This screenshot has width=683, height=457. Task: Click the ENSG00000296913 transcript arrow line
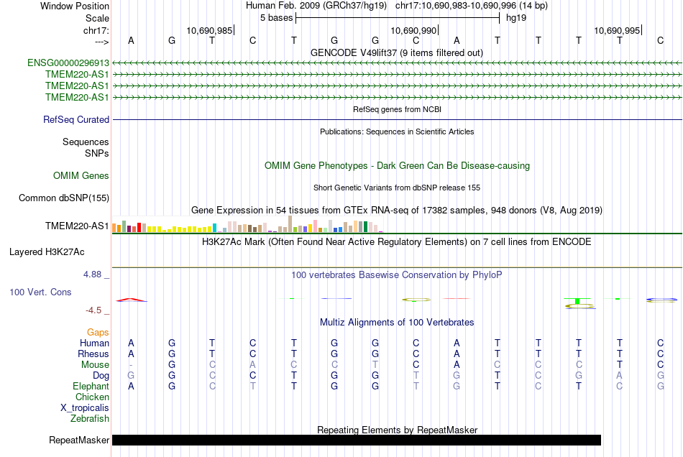[x=397, y=63]
